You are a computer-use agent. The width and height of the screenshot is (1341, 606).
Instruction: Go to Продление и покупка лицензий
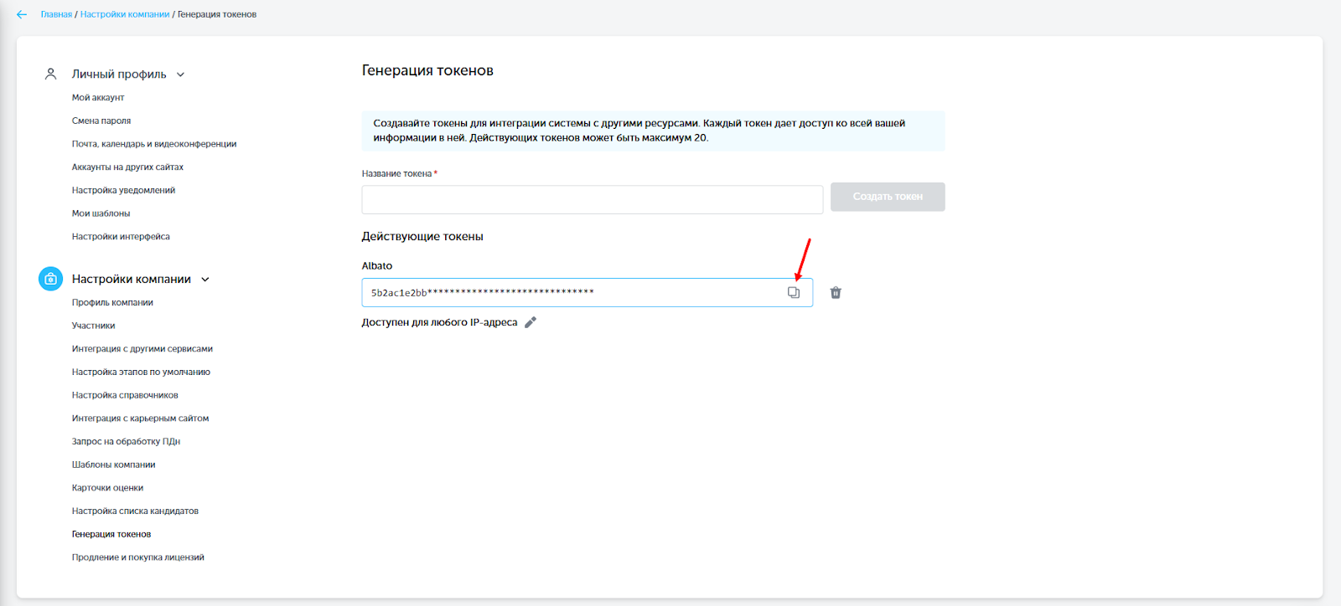(x=138, y=557)
